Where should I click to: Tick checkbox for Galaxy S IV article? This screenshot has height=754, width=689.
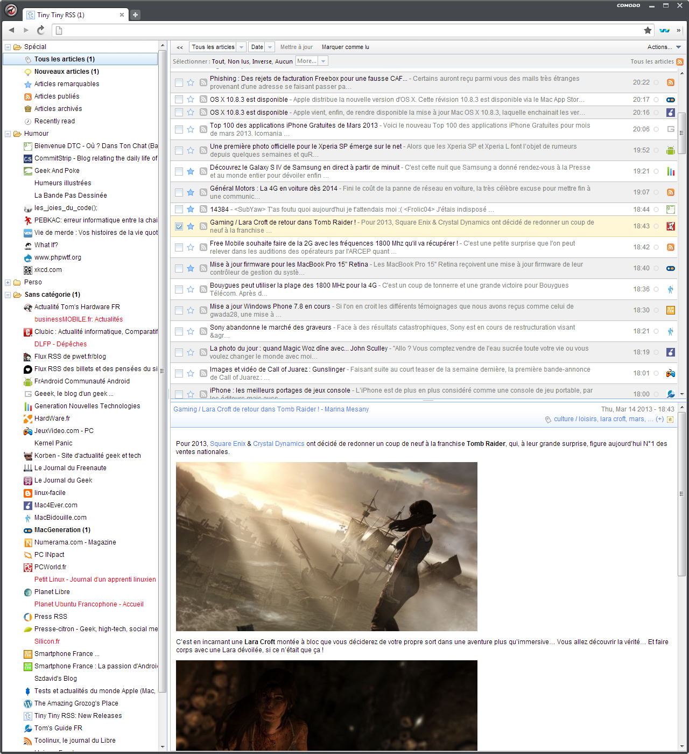[x=179, y=171]
